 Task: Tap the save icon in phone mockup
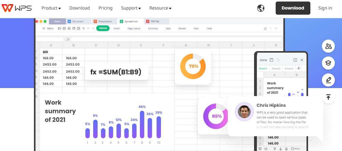(x=271, y=60)
